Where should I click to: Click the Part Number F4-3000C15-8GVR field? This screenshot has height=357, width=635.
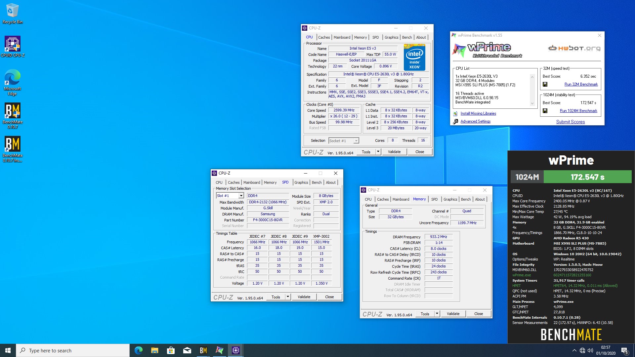268,220
